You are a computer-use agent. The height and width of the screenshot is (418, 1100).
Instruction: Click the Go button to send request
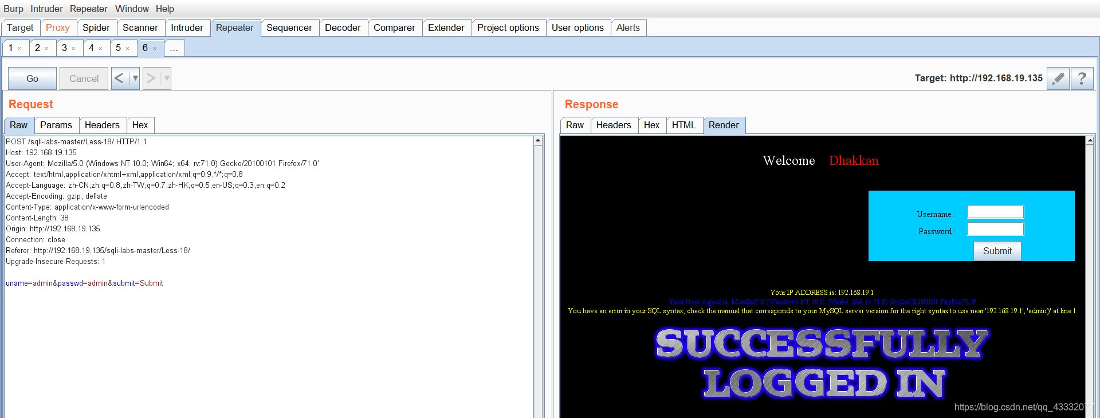[33, 78]
